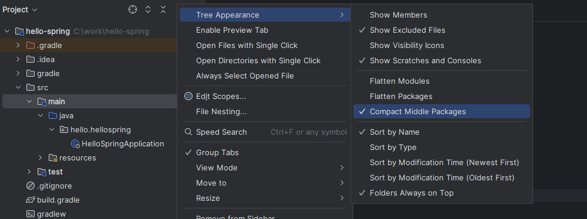Screen dimensions: 587x219
Task: Open the Project view dropdown
Action: click(x=20, y=10)
